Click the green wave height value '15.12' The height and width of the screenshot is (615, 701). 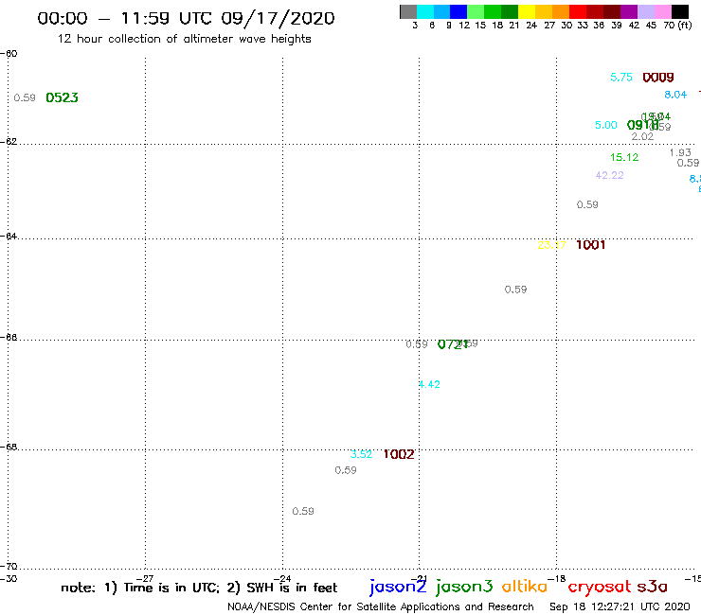coord(624,158)
